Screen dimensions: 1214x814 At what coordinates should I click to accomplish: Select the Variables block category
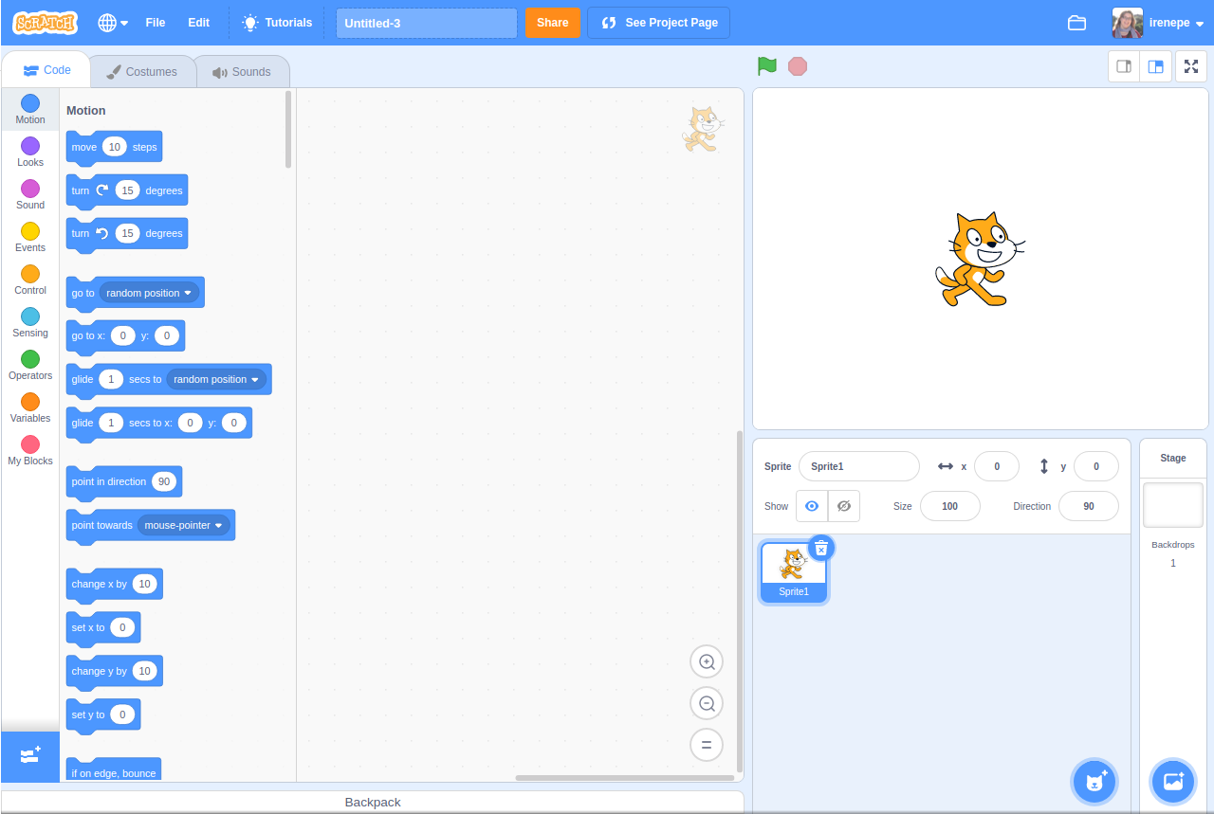(x=30, y=407)
